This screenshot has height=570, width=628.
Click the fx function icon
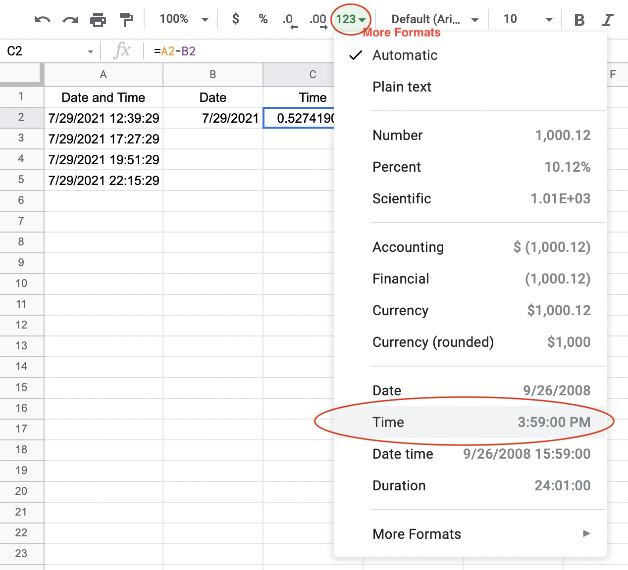(x=122, y=50)
